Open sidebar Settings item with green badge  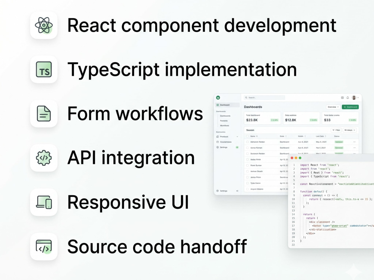click(x=227, y=147)
